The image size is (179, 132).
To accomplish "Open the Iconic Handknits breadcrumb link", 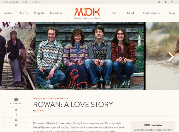I will tap(57, 98).
